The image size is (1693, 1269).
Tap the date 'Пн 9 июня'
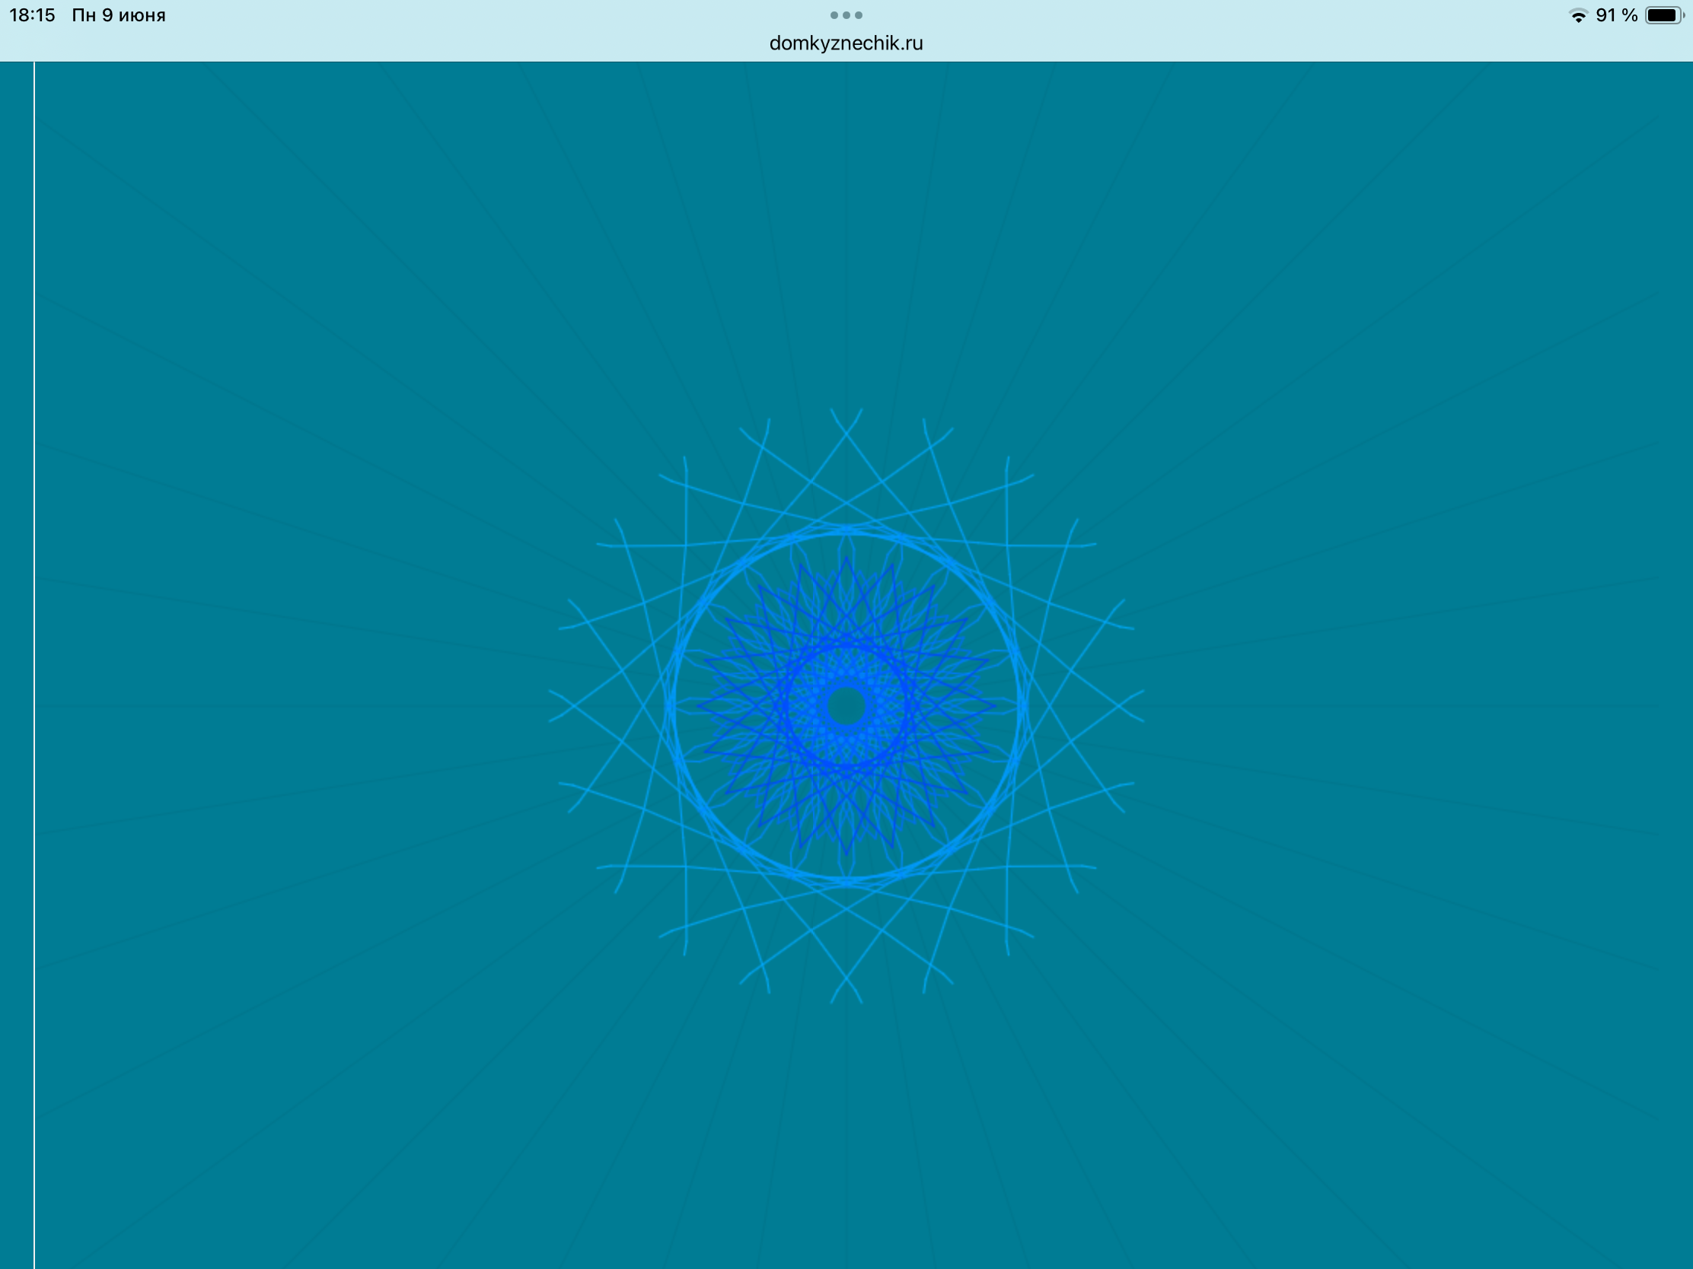[x=119, y=15]
